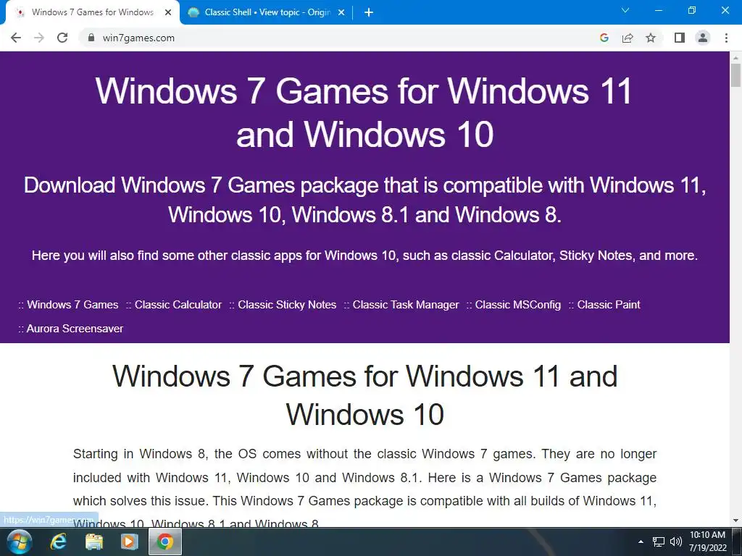Open the volume speaker tray icon
This screenshot has width=742, height=556.
tap(676, 542)
